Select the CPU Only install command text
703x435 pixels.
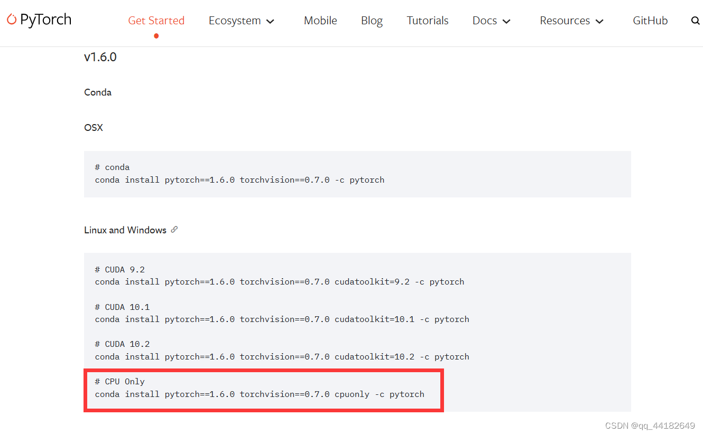click(259, 394)
